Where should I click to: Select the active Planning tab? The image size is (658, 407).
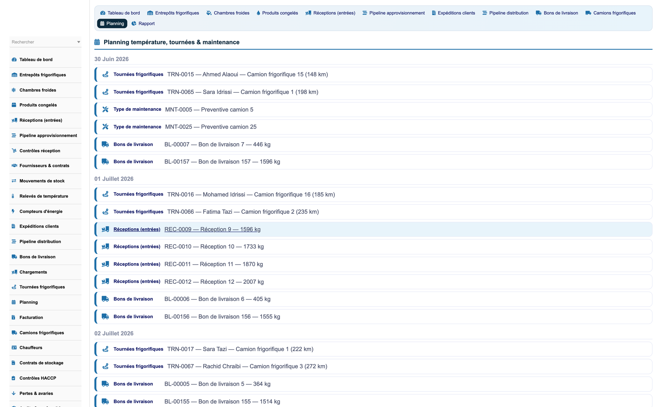(x=112, y=23)
